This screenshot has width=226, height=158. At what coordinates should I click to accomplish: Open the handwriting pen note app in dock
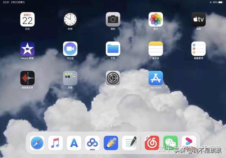(129, 143)
